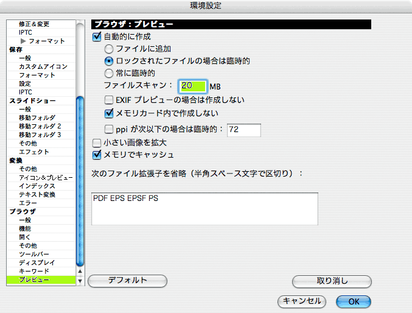Click the blue sidebar scrollbar thumb
Screen dimensions: 412x313
80,181
